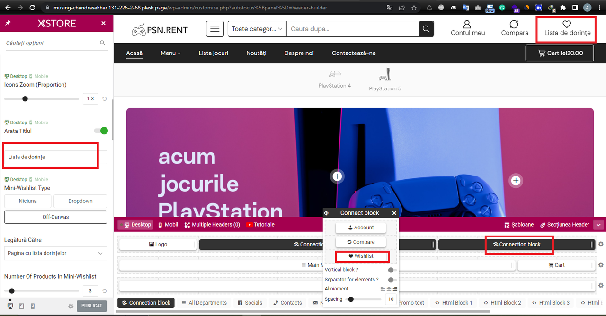Open Multiple Headers (0) tab

[x=212, y=225]
